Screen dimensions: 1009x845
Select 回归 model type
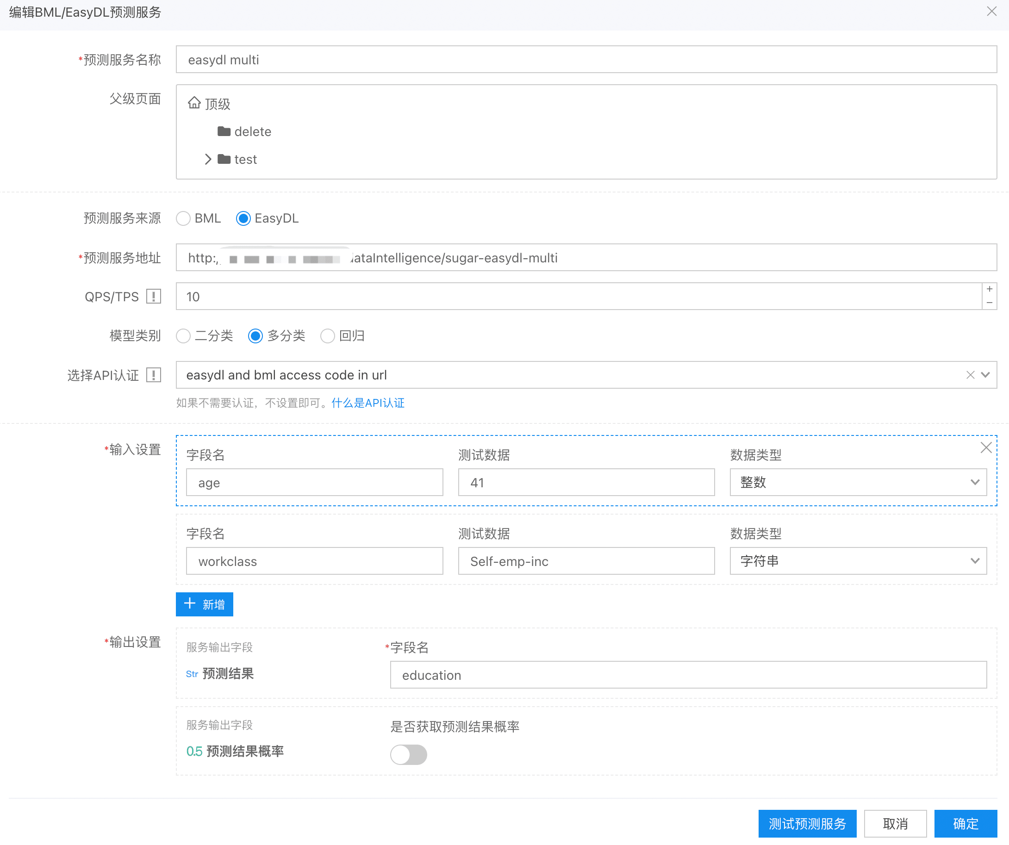coord(327,336)
